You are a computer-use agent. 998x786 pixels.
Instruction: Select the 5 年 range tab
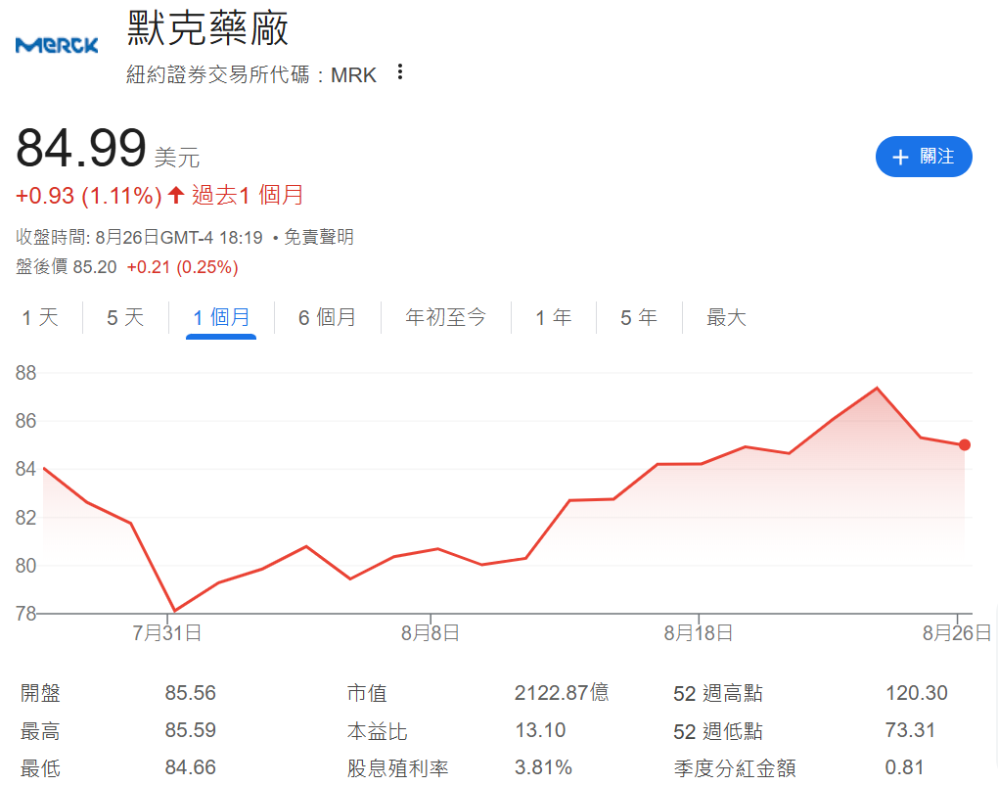tap(639, 317)
